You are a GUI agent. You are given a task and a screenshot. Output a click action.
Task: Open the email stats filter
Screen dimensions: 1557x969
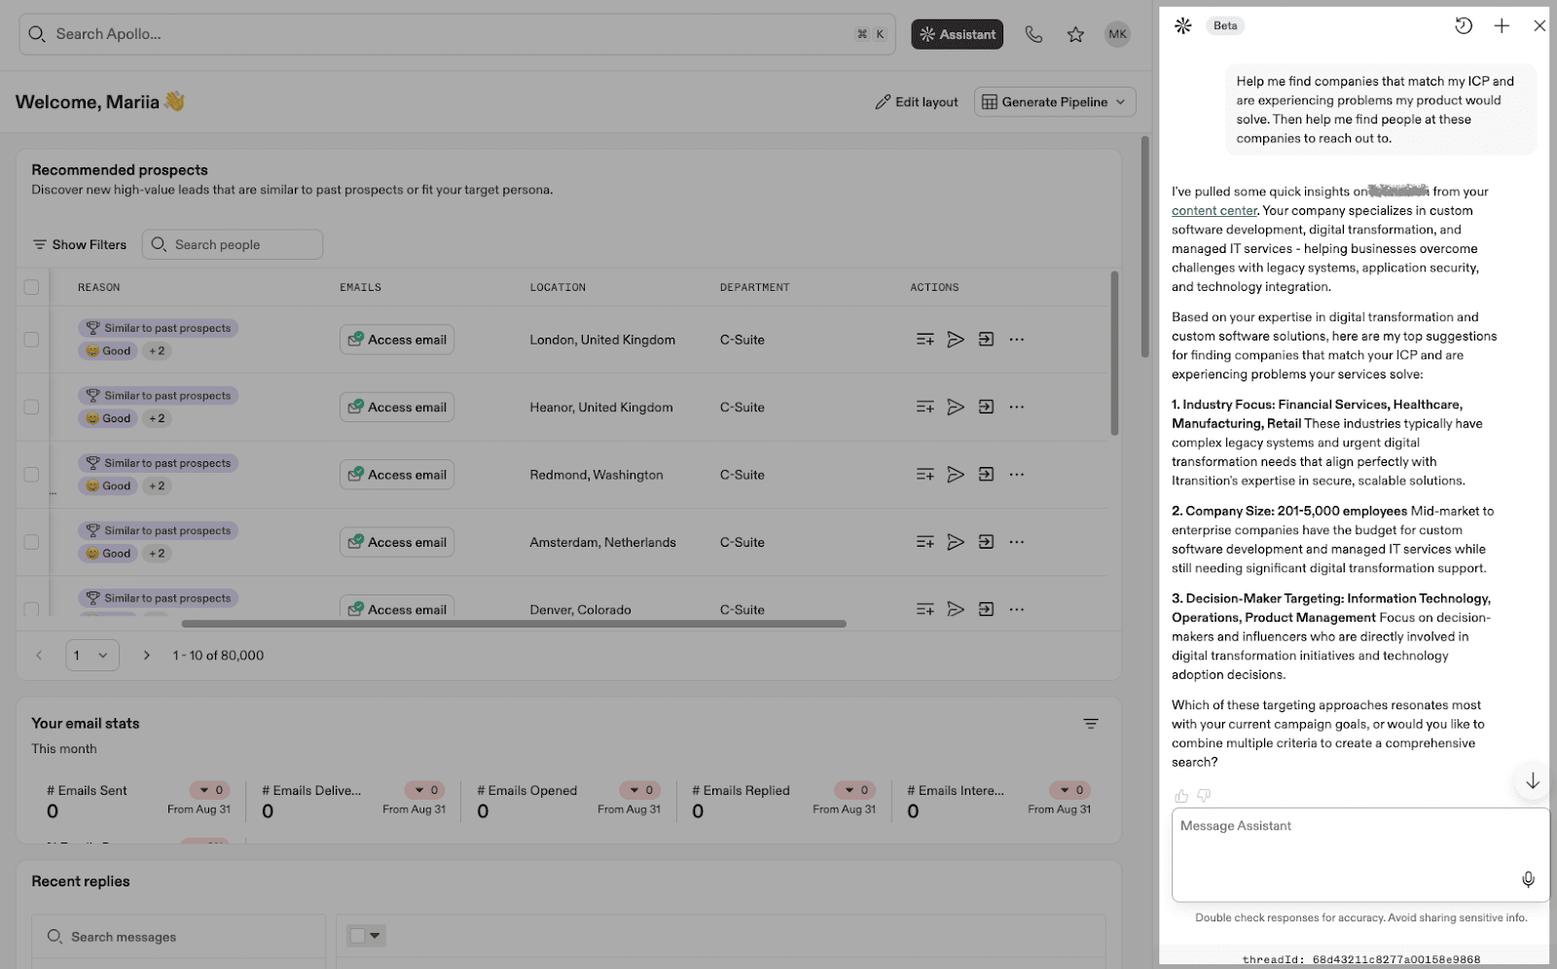tap(1090, 723)
